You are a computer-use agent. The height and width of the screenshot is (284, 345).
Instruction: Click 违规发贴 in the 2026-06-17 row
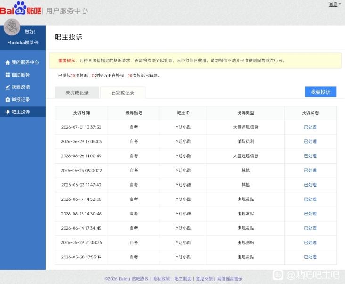pos(246,199)
